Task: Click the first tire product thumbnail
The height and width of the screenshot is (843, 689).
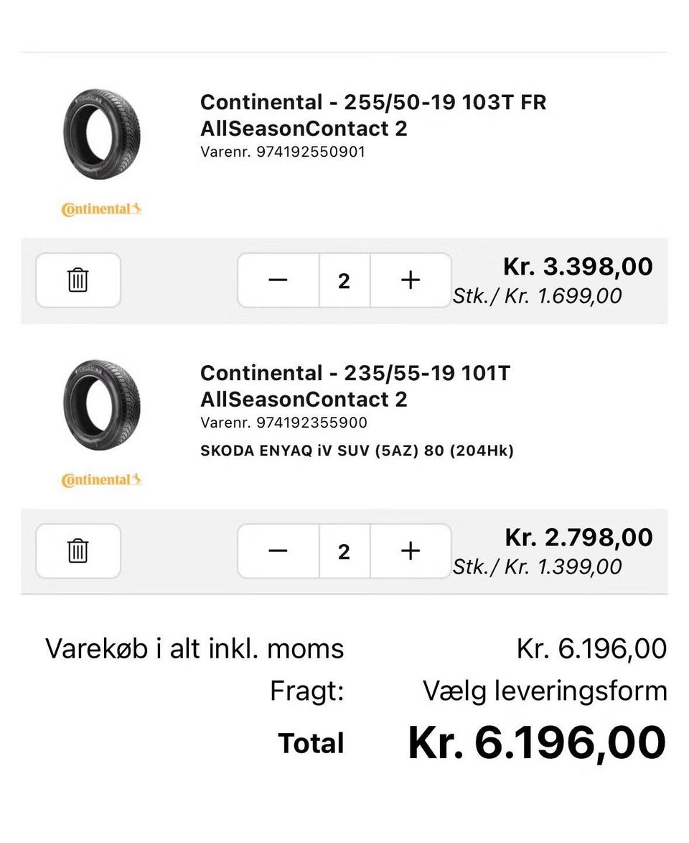Action: (101, 134)
